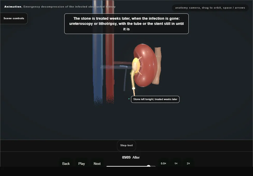Select the 'Stone left tonight; treated weeks later' label
This screenshot has height=176, width=253.
tap(155, 99)
